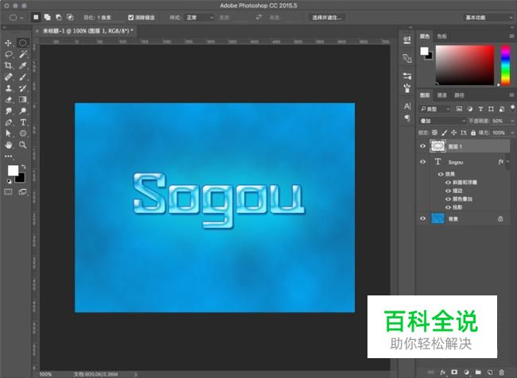Viewport: 517px width, 378px height.
Task: Select the Clone Stamp tool
Action: click(x=9, y=88)
